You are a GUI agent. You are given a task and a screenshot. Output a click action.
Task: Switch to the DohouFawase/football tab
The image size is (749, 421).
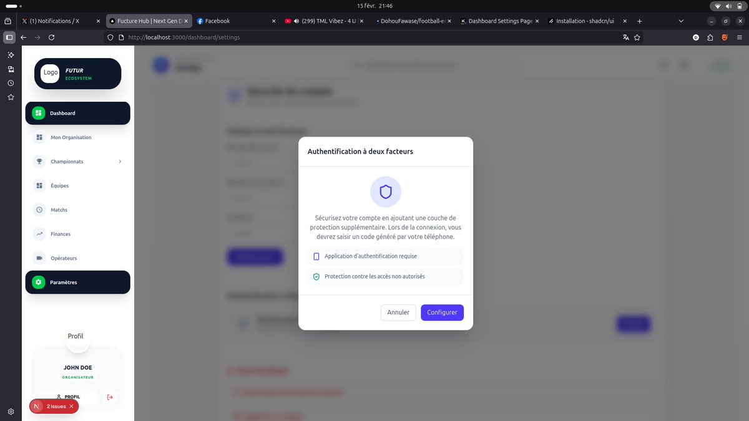(412, 21)
